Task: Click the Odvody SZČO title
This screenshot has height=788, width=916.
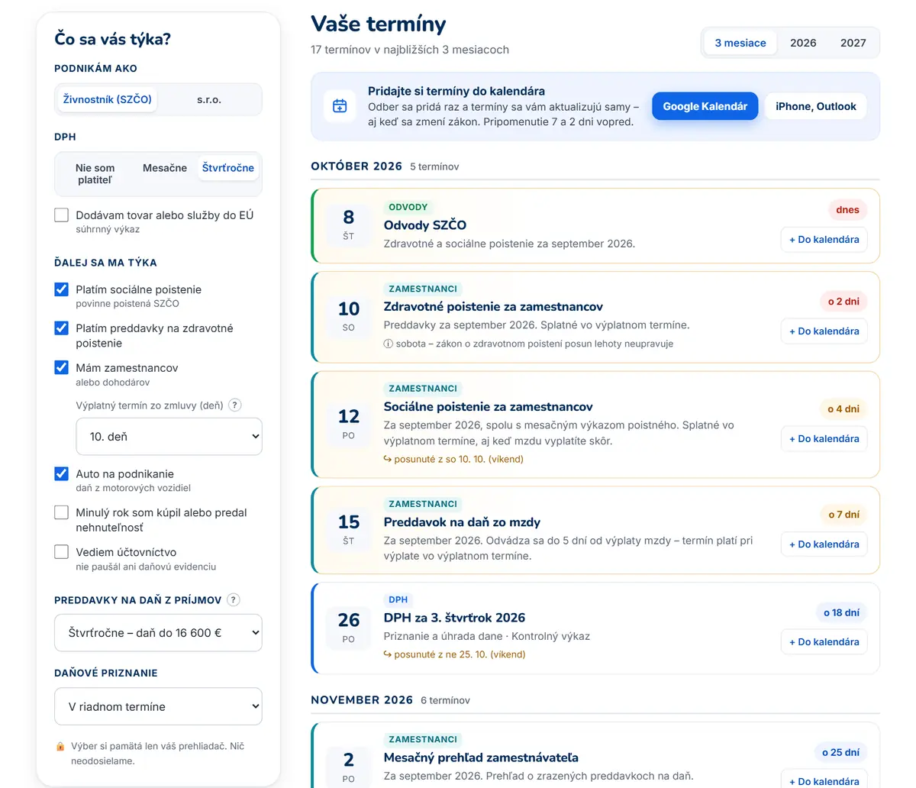Action: click(425, 225)
